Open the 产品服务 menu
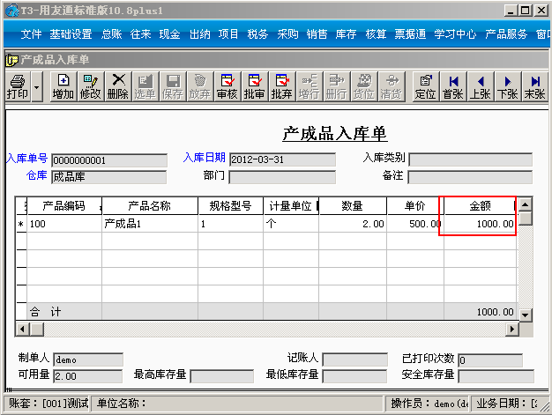 point(506,34)
